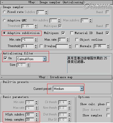Select the Fixed rate sampler radio button
Image resolution: width=113 pixels, height=123 pixels.
(4, 12)
